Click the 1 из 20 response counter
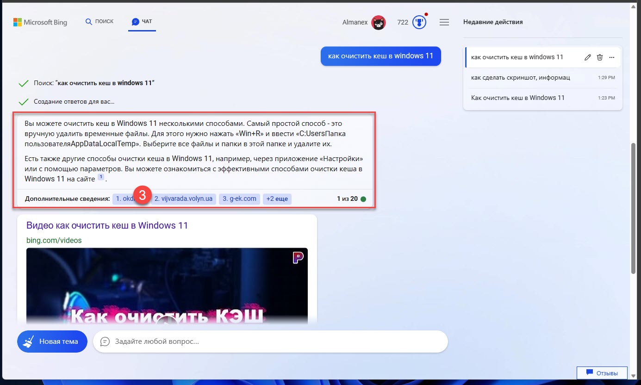641x385 pixels. coord(347,199)
